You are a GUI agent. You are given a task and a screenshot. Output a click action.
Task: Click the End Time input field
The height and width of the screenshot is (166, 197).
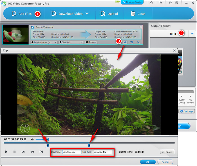click(x=103, y=152)
